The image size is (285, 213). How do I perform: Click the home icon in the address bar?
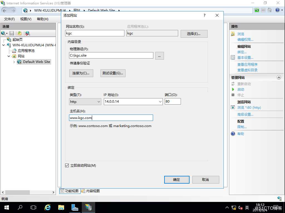[270, 10]
